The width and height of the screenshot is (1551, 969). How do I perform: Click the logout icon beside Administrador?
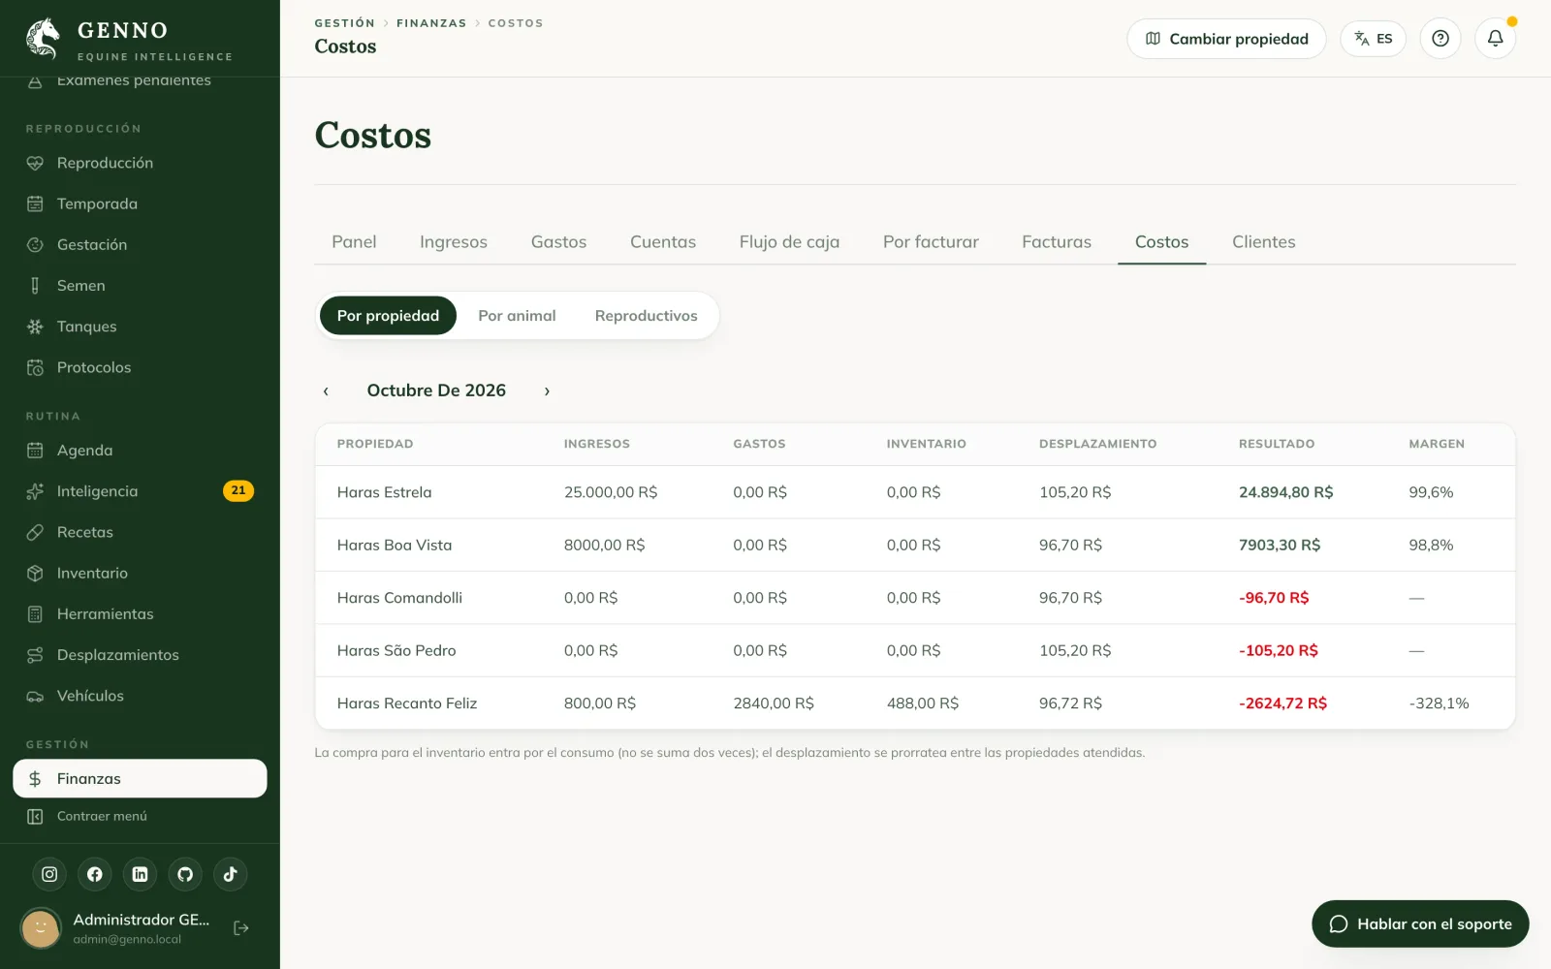point(241,928)
